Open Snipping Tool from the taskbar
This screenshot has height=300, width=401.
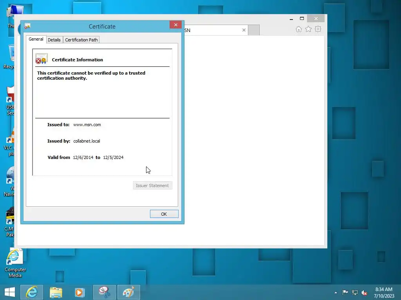click(104, 292)
